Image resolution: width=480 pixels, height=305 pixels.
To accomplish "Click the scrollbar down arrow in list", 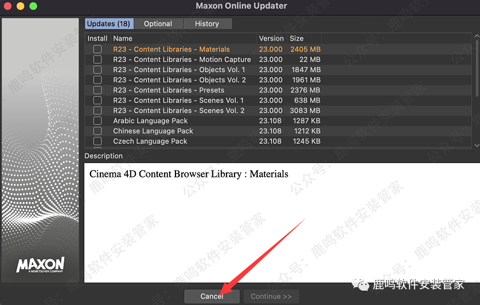I will [x=476, y=145].
